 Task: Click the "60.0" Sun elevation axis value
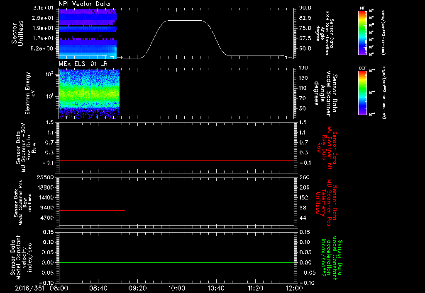click(x=305, y=48)
